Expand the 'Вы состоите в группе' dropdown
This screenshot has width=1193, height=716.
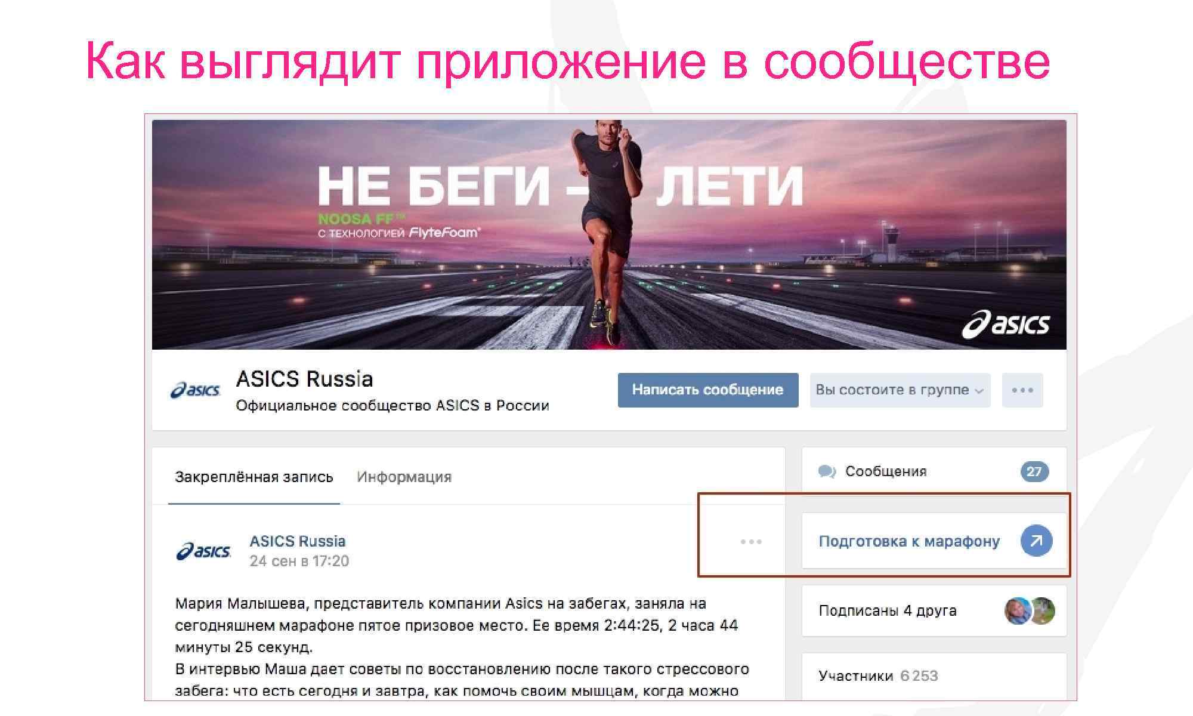900,390
